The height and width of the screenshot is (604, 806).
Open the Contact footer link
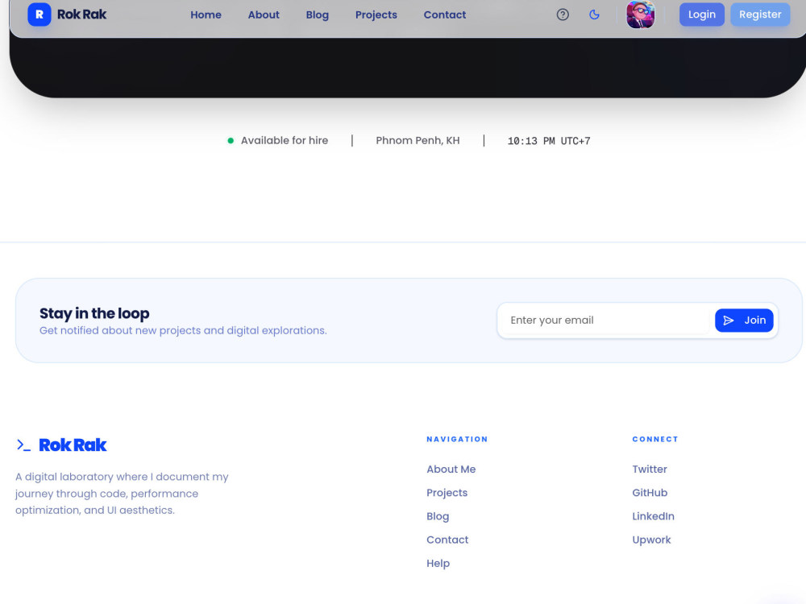click(447, 540)
